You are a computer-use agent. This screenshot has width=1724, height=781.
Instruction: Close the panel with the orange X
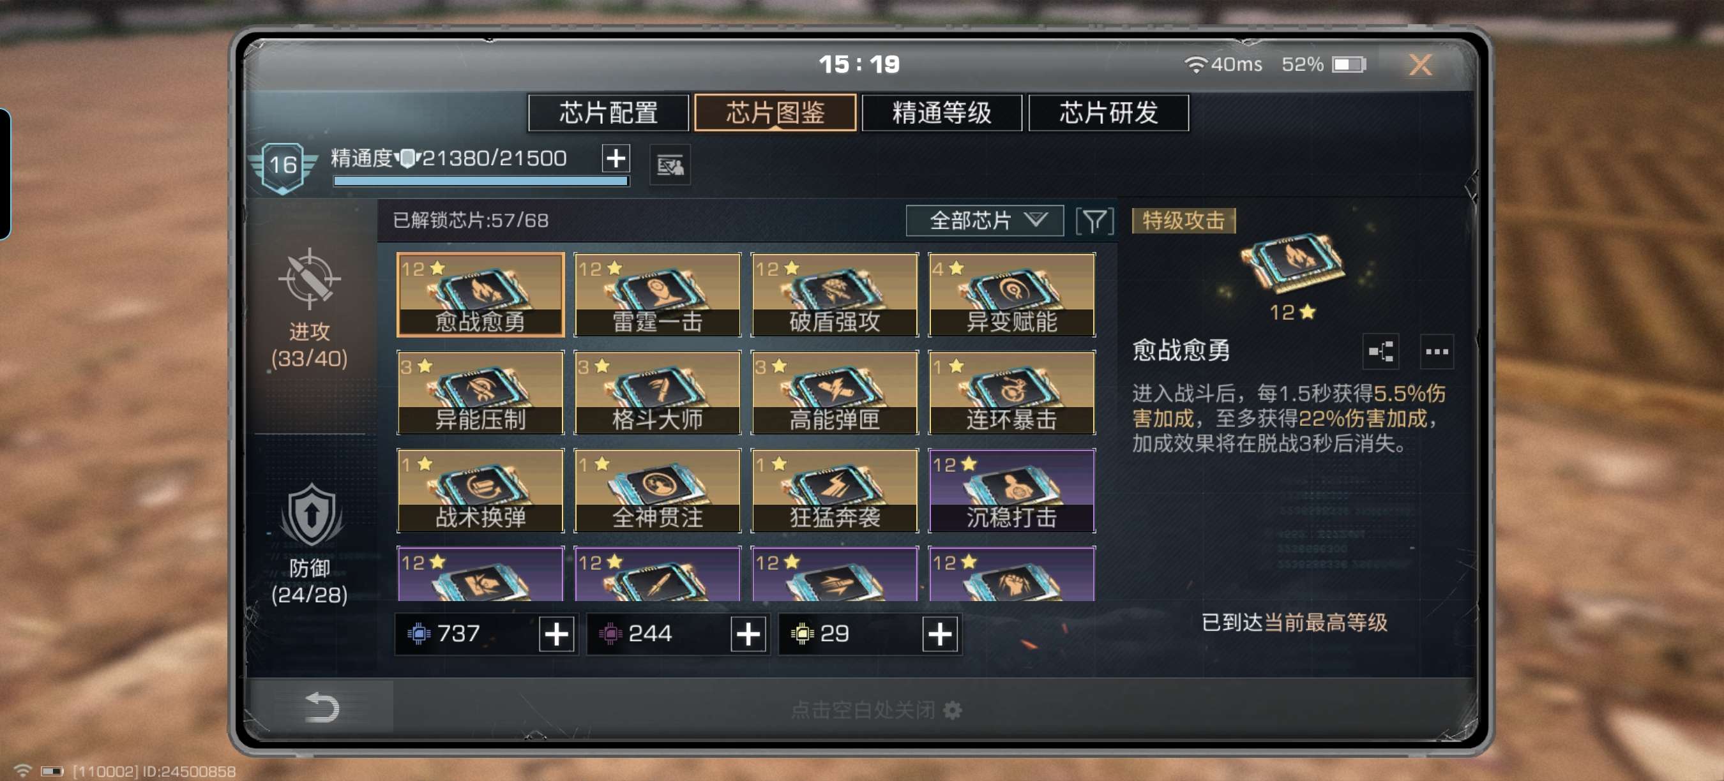(x=1420, y=65)
